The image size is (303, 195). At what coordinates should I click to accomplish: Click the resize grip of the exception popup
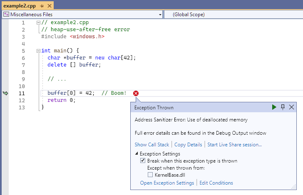tap(293, 187)
